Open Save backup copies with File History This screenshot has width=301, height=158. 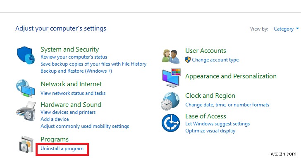click(x=93, y=64)
